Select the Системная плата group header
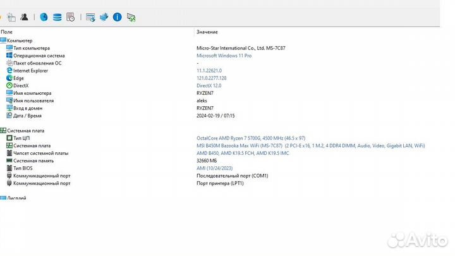 click(x=25, y=130)
